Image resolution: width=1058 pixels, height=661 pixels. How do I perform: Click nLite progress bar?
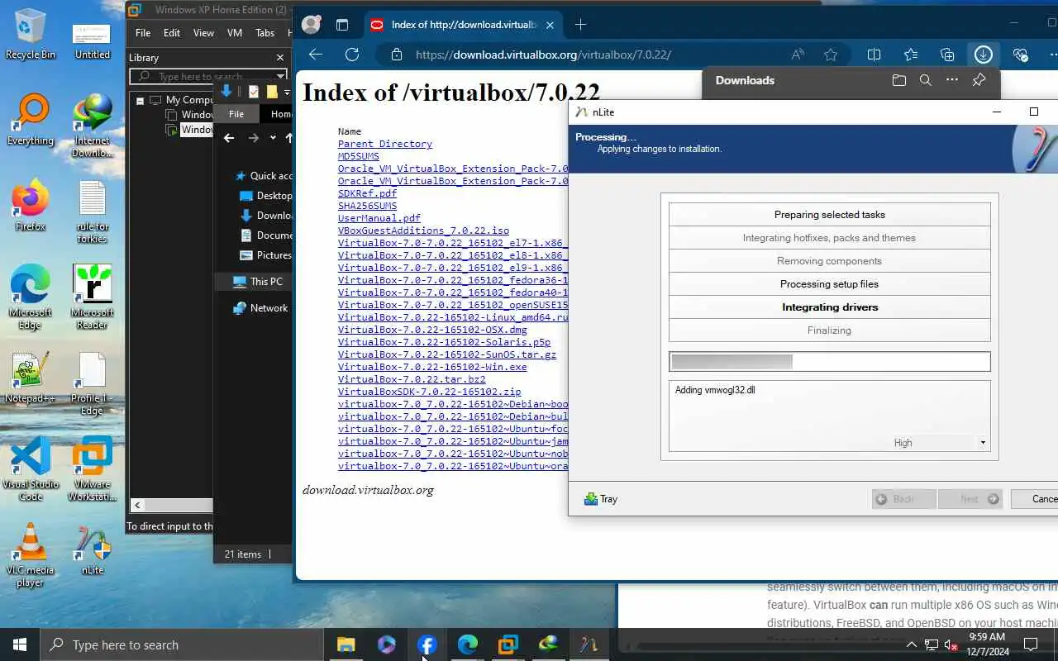coord(830,361)
